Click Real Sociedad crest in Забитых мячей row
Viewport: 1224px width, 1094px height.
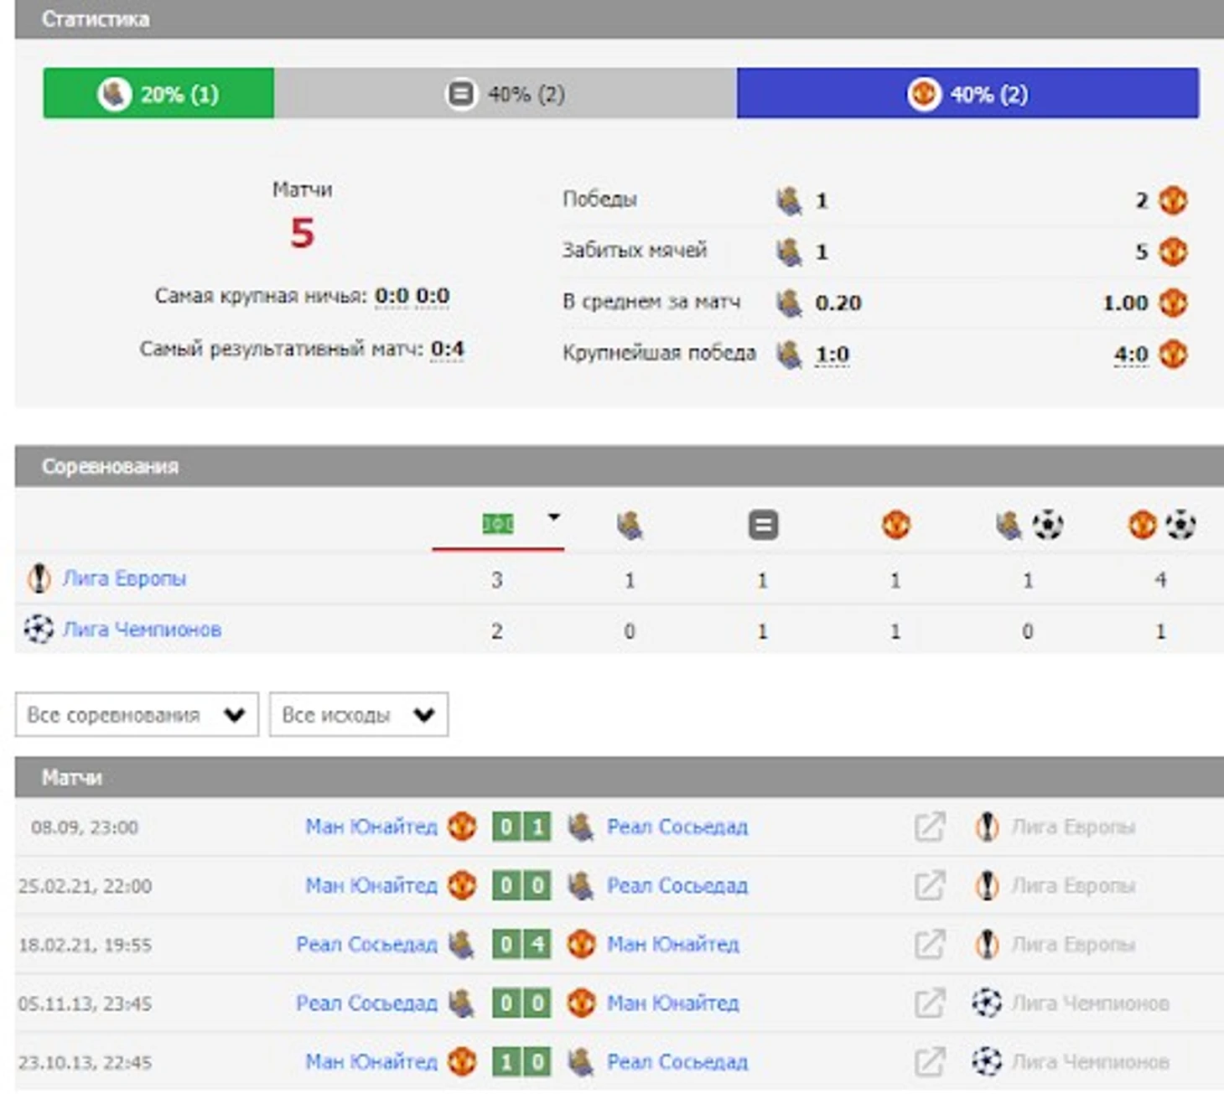click(789, 251)
